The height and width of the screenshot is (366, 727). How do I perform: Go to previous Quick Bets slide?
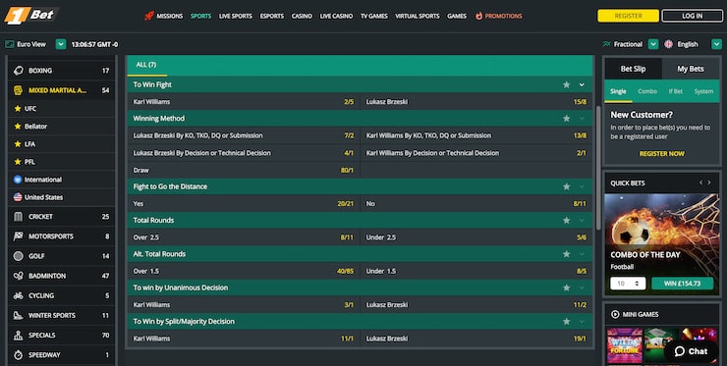(700, 183)
